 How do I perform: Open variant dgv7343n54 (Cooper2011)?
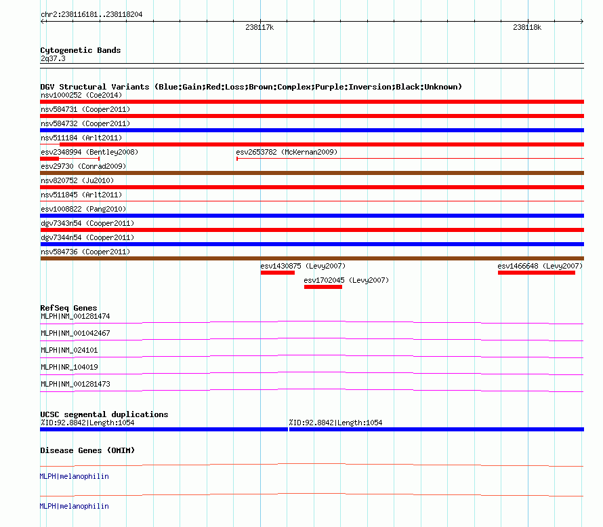[x=87, y=223]
